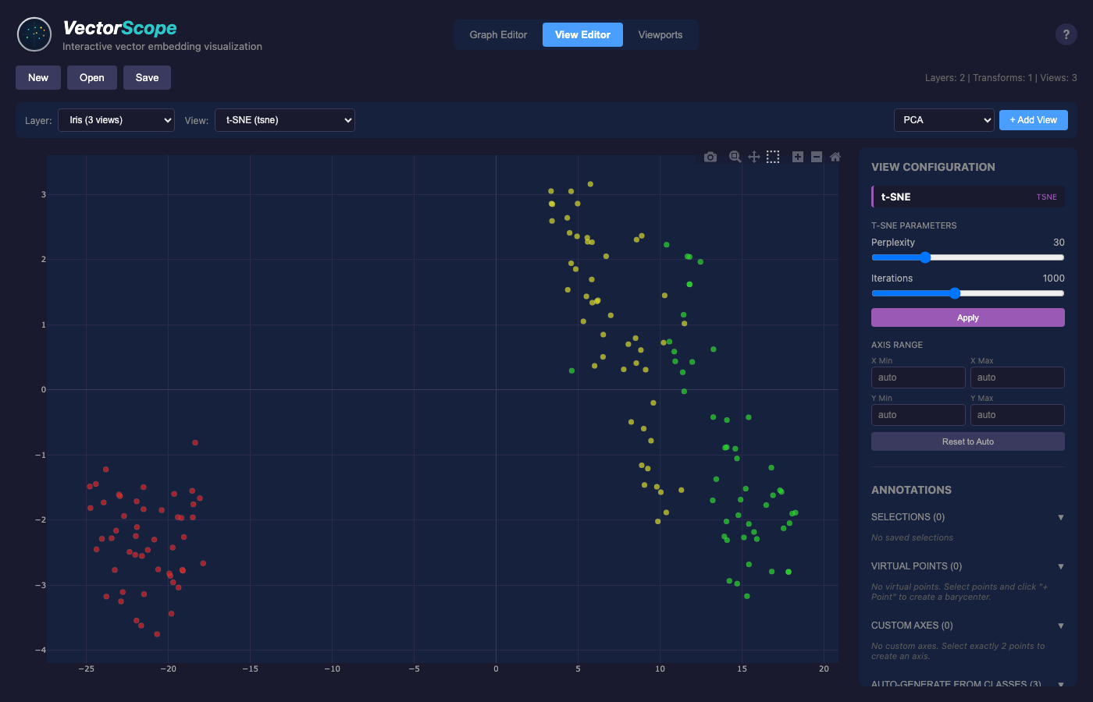The image size is (1093, 702).
Task: Collapse the Custom Axes section arrow
Action: click(1060, 626)
